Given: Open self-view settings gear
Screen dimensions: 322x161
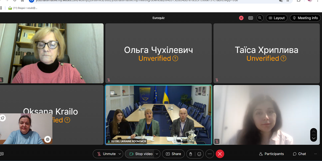Looking at the screenshot, I should click(48, 140).
